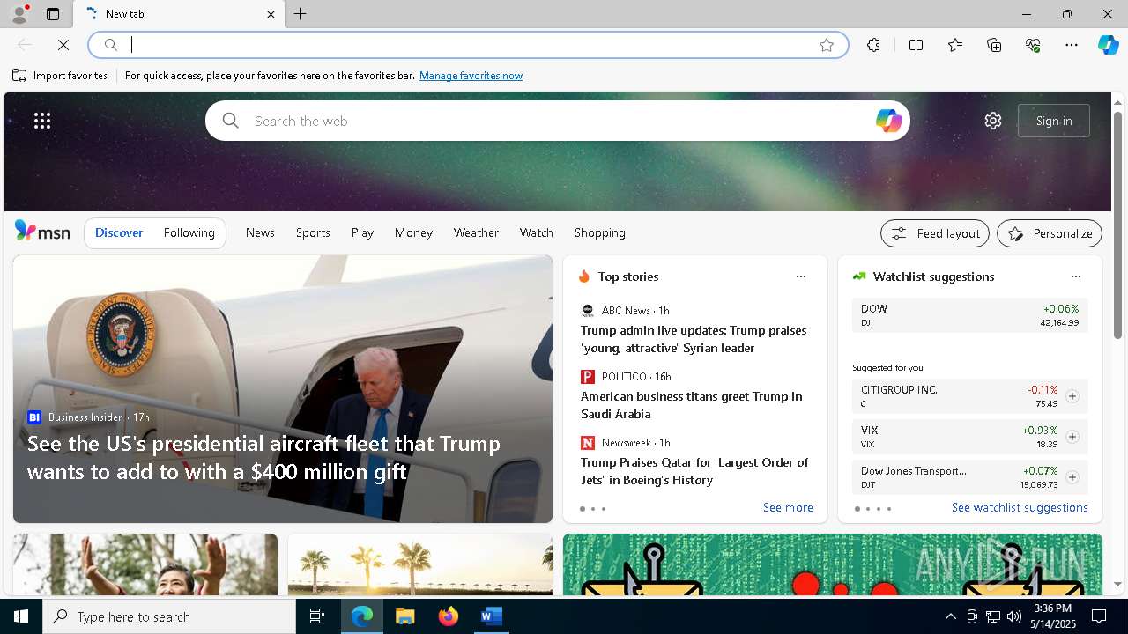Open the browser profile icon

click(19, 14)
